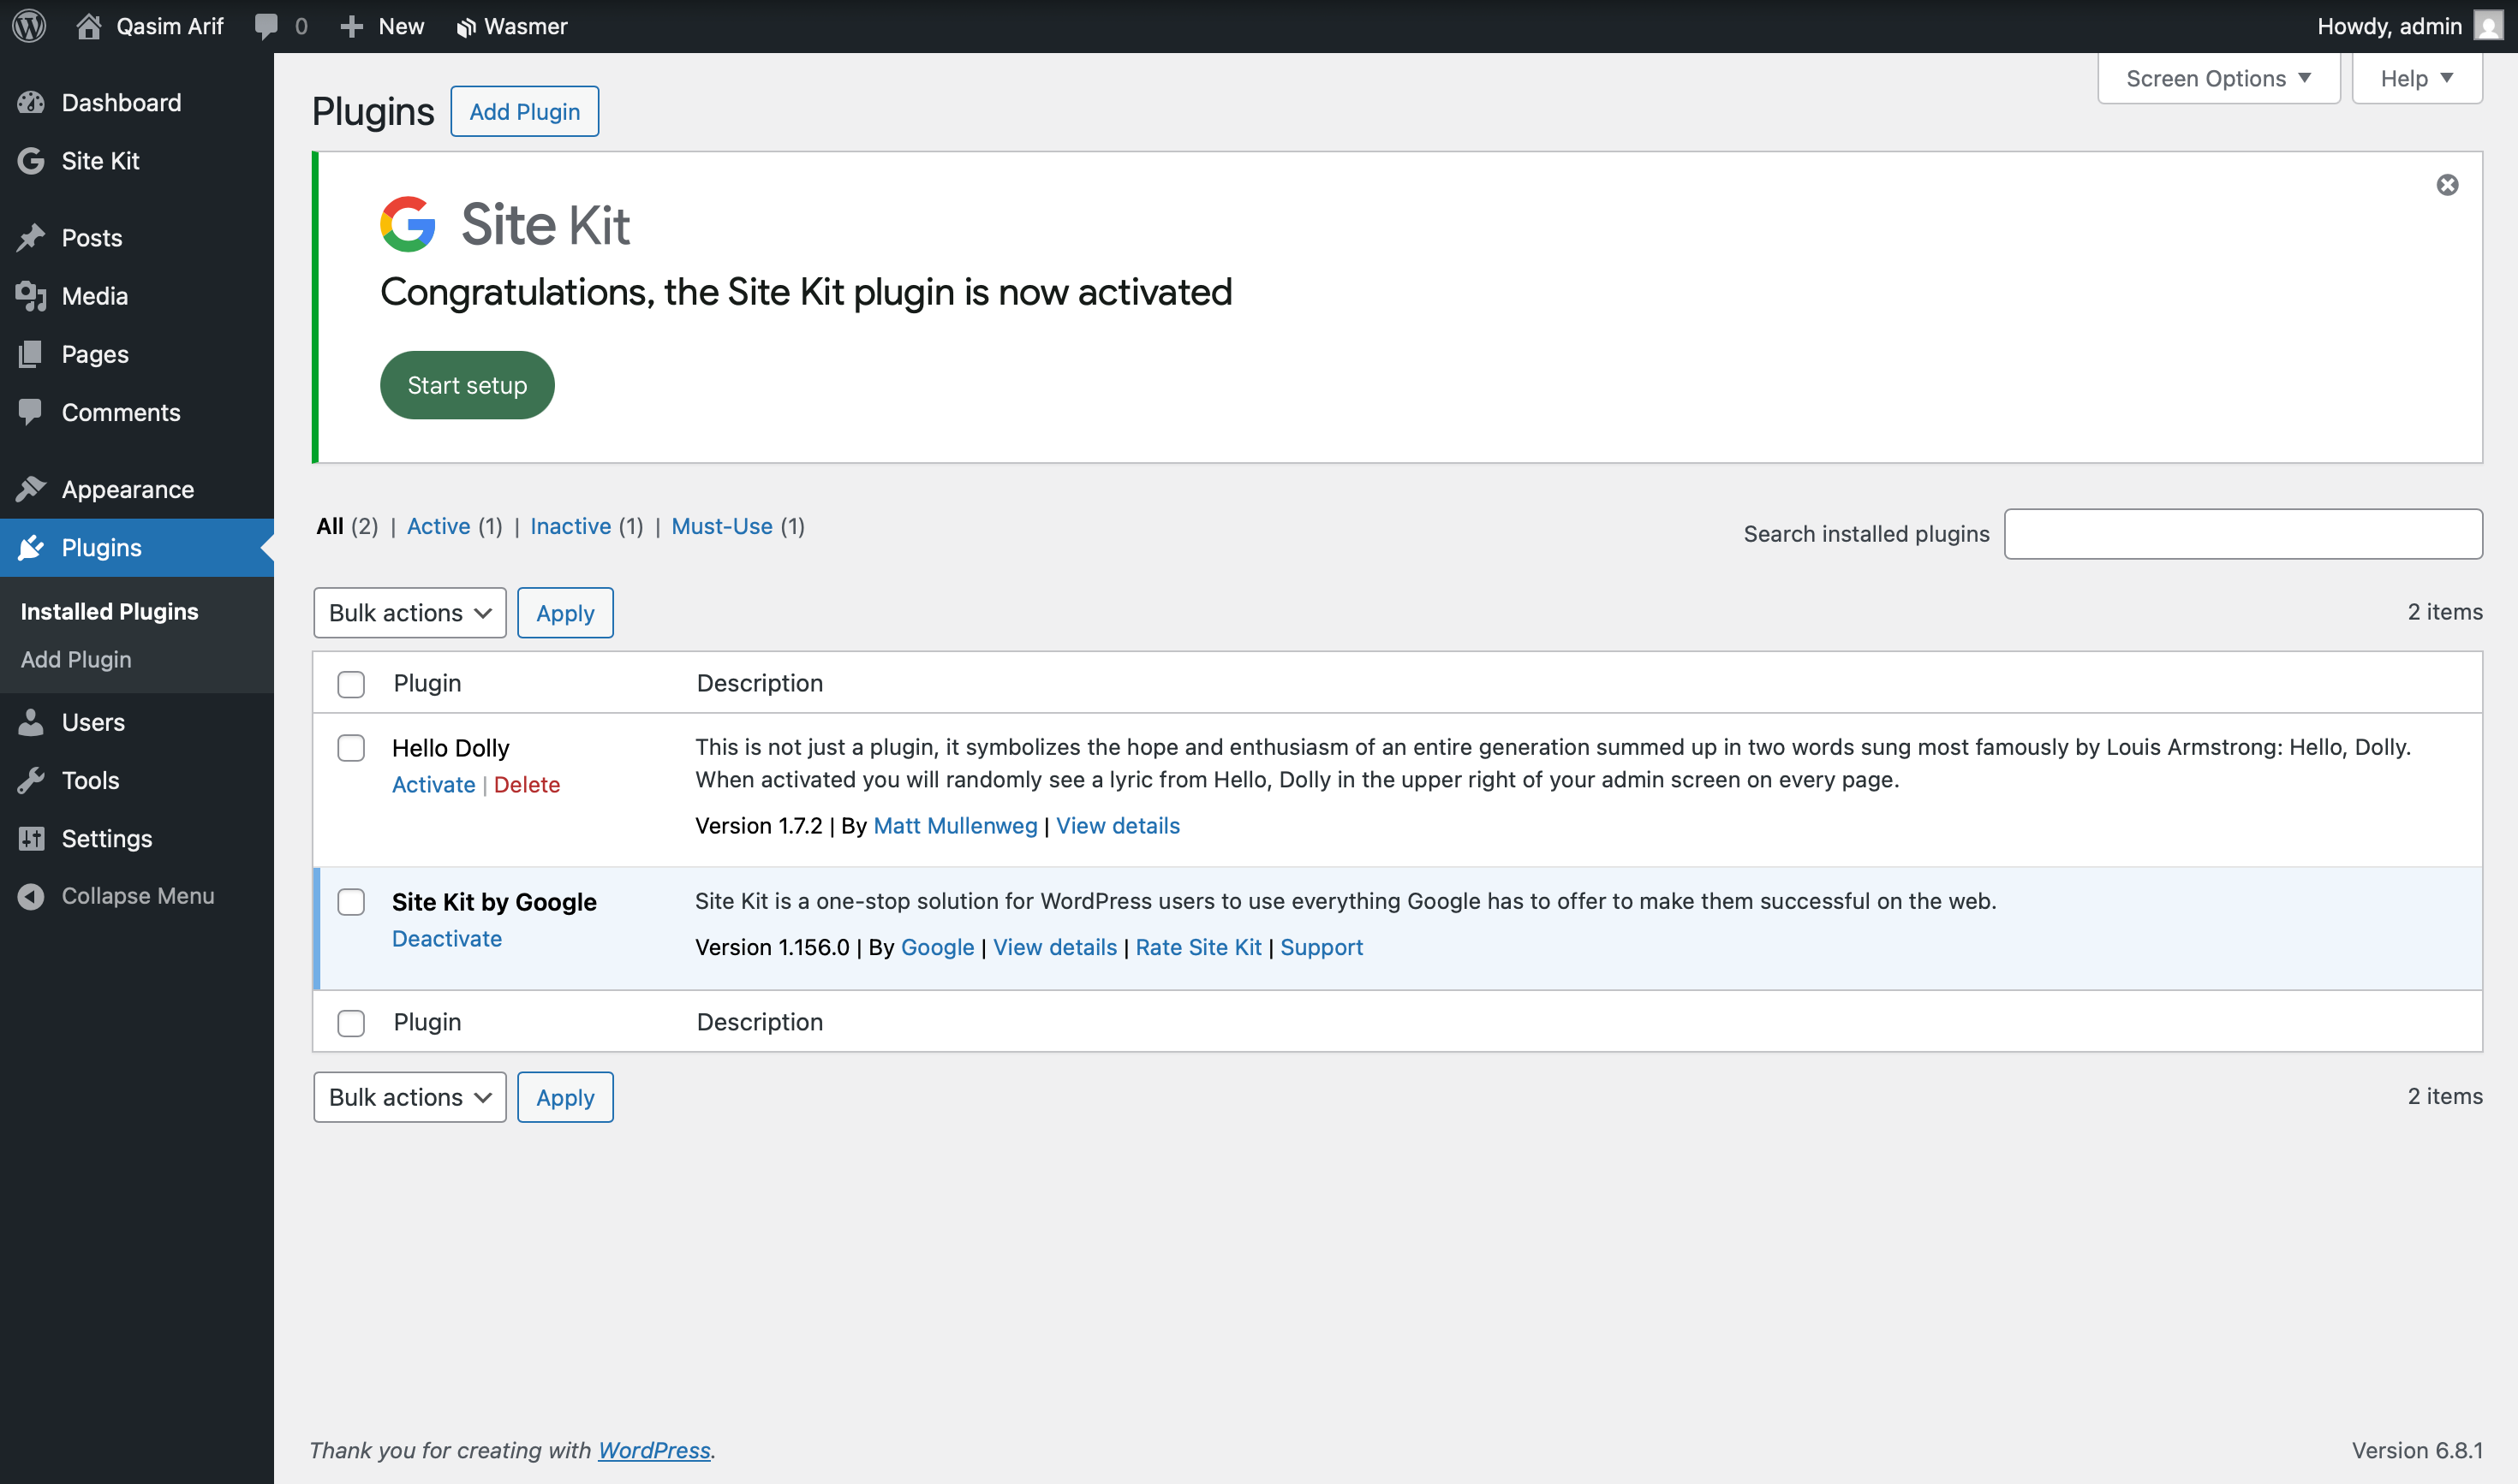Viewport: 2518px width, 1484px height.
Task: Open Google author link for Site Kit
Action: (x=937, y=947)
